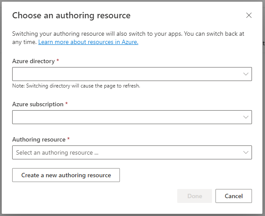The width and height of the screenshot is (265, 216).
Task: Expand the Authoring resource chevron arrow
Action: click(x=246, y=152)
